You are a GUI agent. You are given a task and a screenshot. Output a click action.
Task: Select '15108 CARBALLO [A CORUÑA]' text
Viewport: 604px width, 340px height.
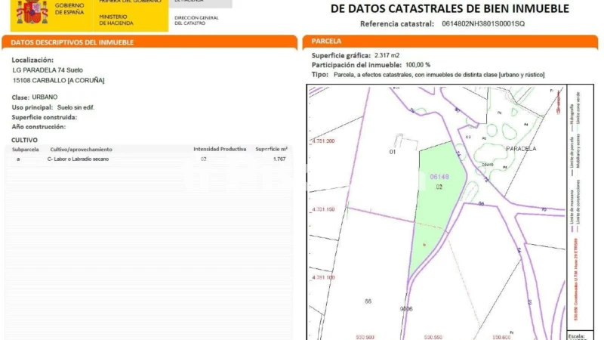(59, 81)
